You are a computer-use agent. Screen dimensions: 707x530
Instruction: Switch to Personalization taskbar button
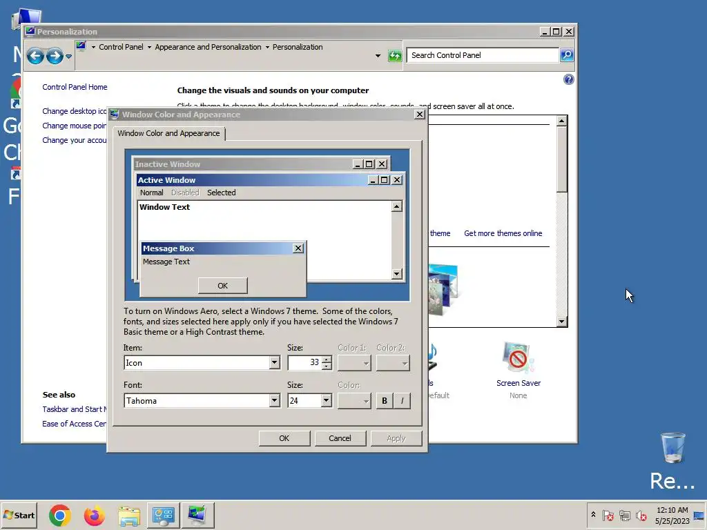click(x=197, y=515)
